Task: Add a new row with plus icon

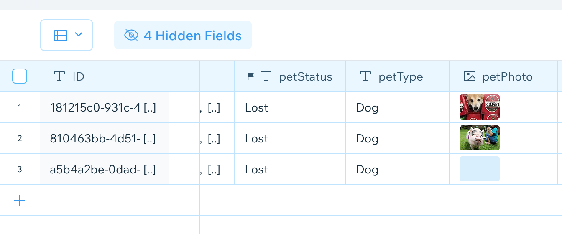Action: 19,200
